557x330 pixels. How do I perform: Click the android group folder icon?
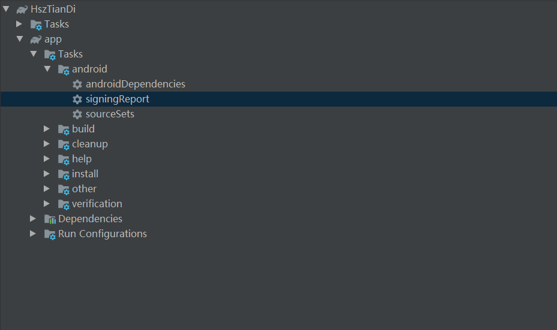click(64, 69)
